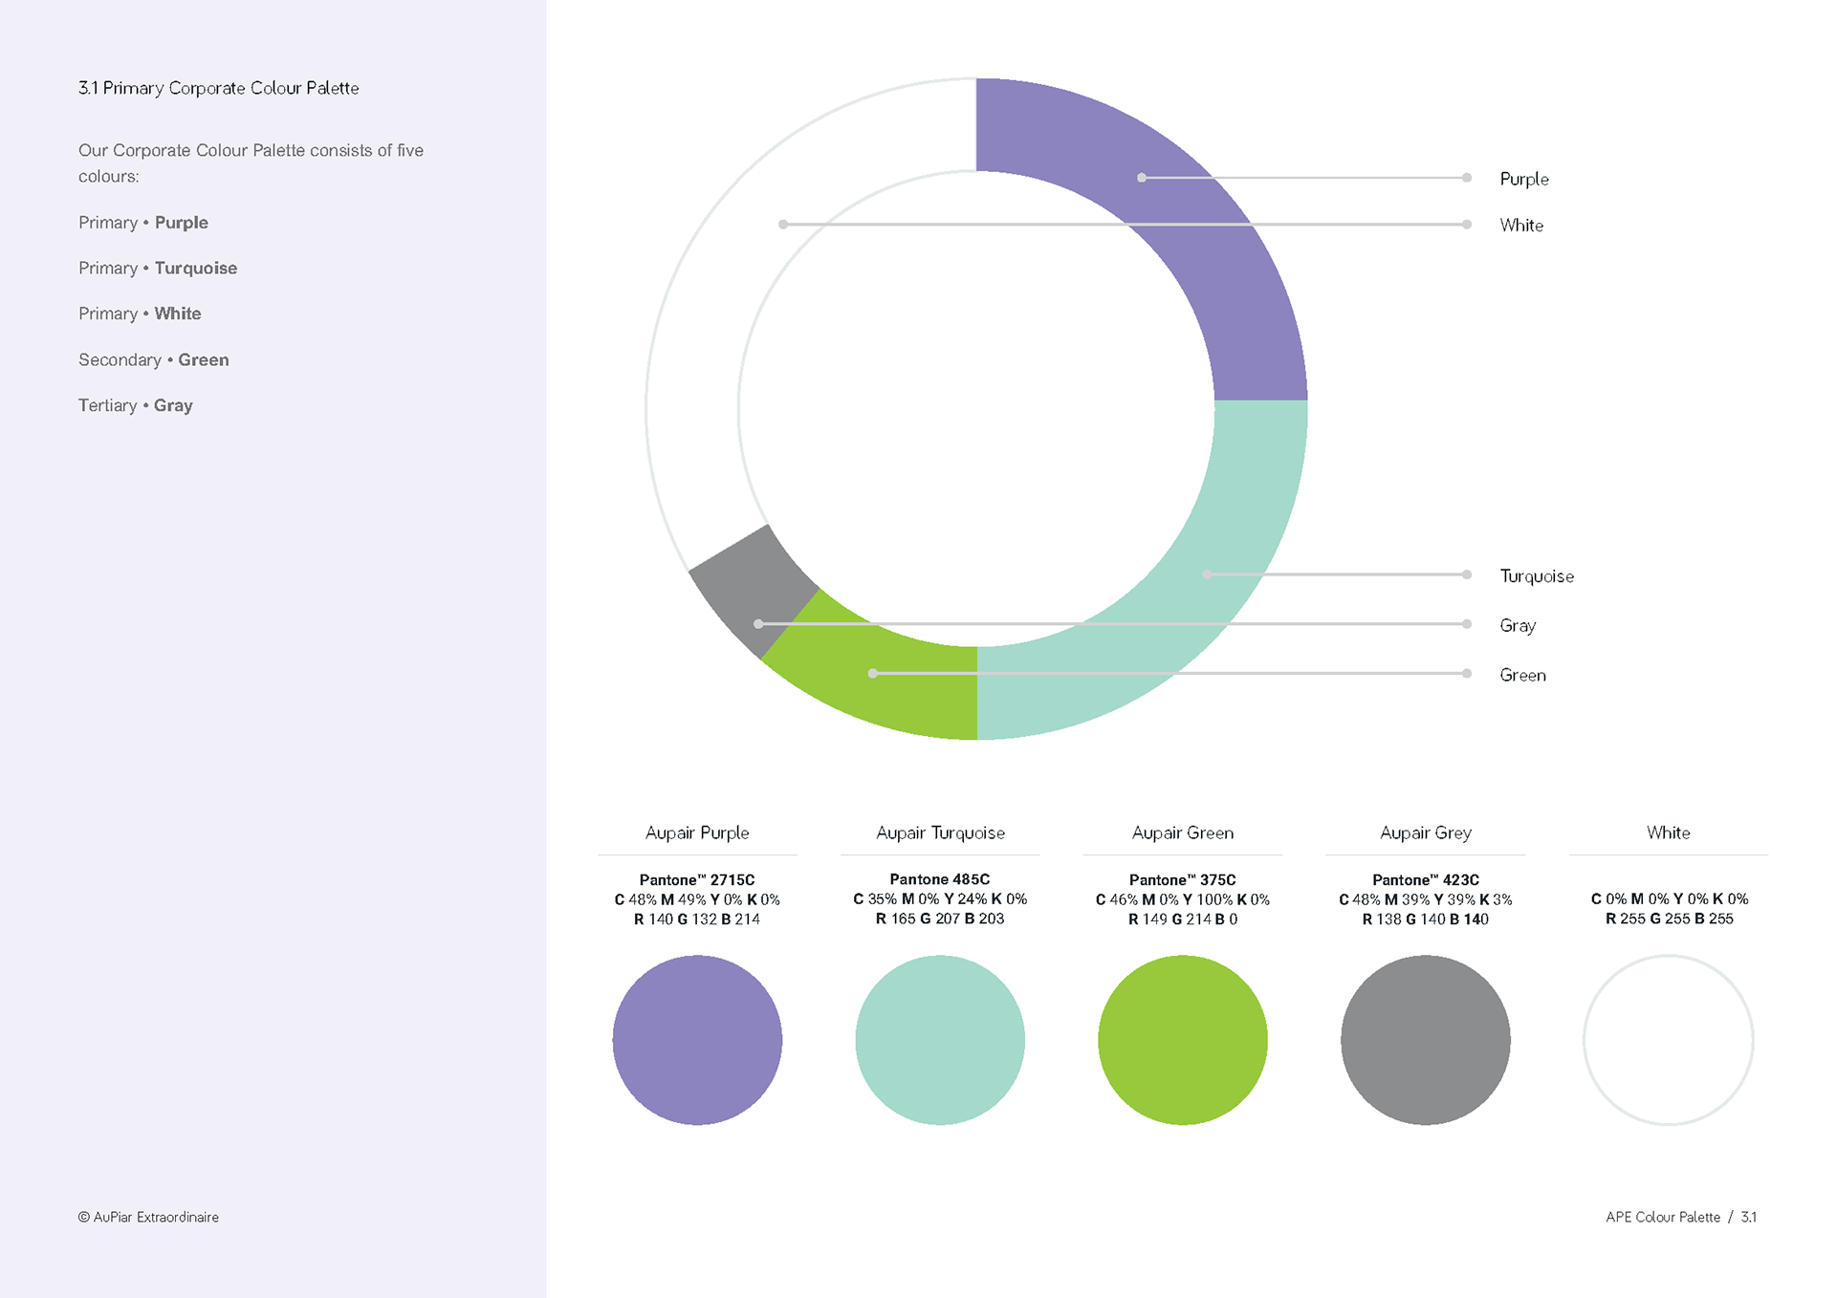Click the '© AuPiar Extraordinaire' footer text
The image size is (1836, 1298).
pos(148,1217)
